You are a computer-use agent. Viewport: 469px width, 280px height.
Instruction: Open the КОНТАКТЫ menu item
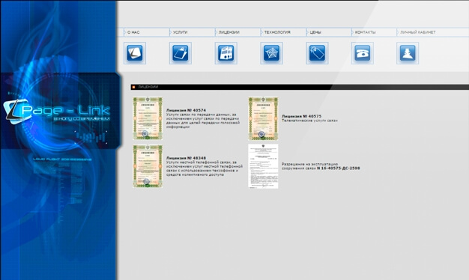pos(365,32)
